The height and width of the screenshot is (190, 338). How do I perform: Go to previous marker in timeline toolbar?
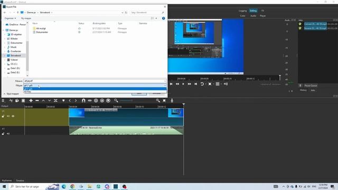point(70,100)
